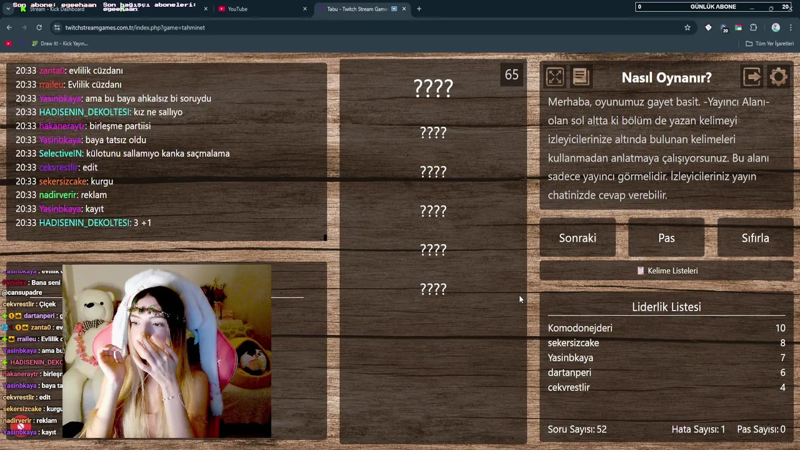Expand the tab search dropdown arrow
The image size is (800, 450).
tap(7, 9)
